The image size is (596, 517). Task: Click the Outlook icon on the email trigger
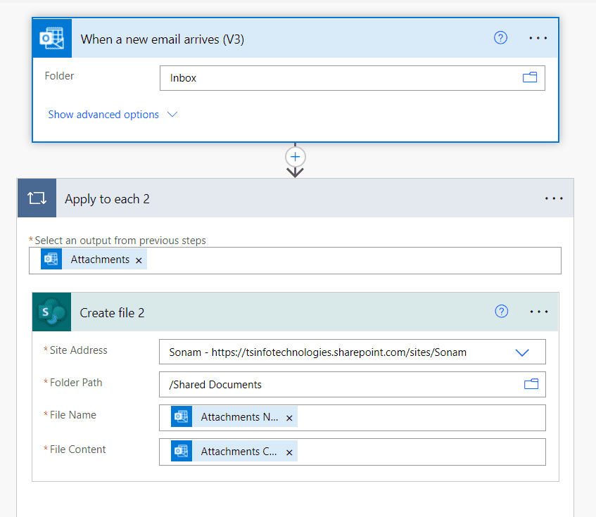point(52,39)
